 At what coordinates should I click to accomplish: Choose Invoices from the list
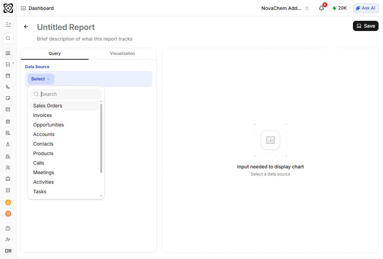(x=64, y=115)
